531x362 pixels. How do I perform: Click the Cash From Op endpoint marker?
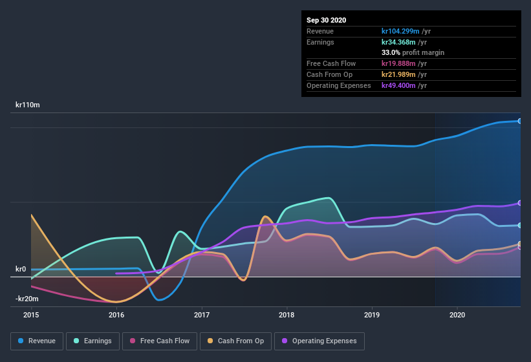click(x=520, y=244)
